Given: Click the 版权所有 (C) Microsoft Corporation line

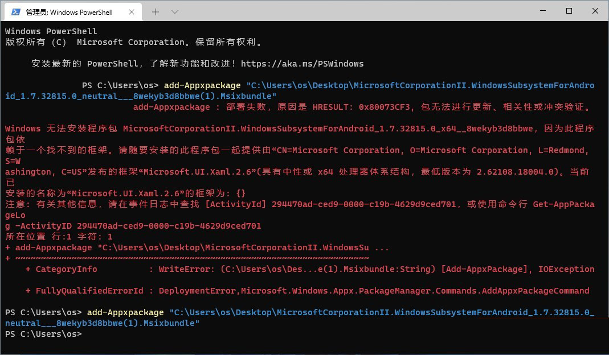Looking at the screenshot, I should click(134, 42).
